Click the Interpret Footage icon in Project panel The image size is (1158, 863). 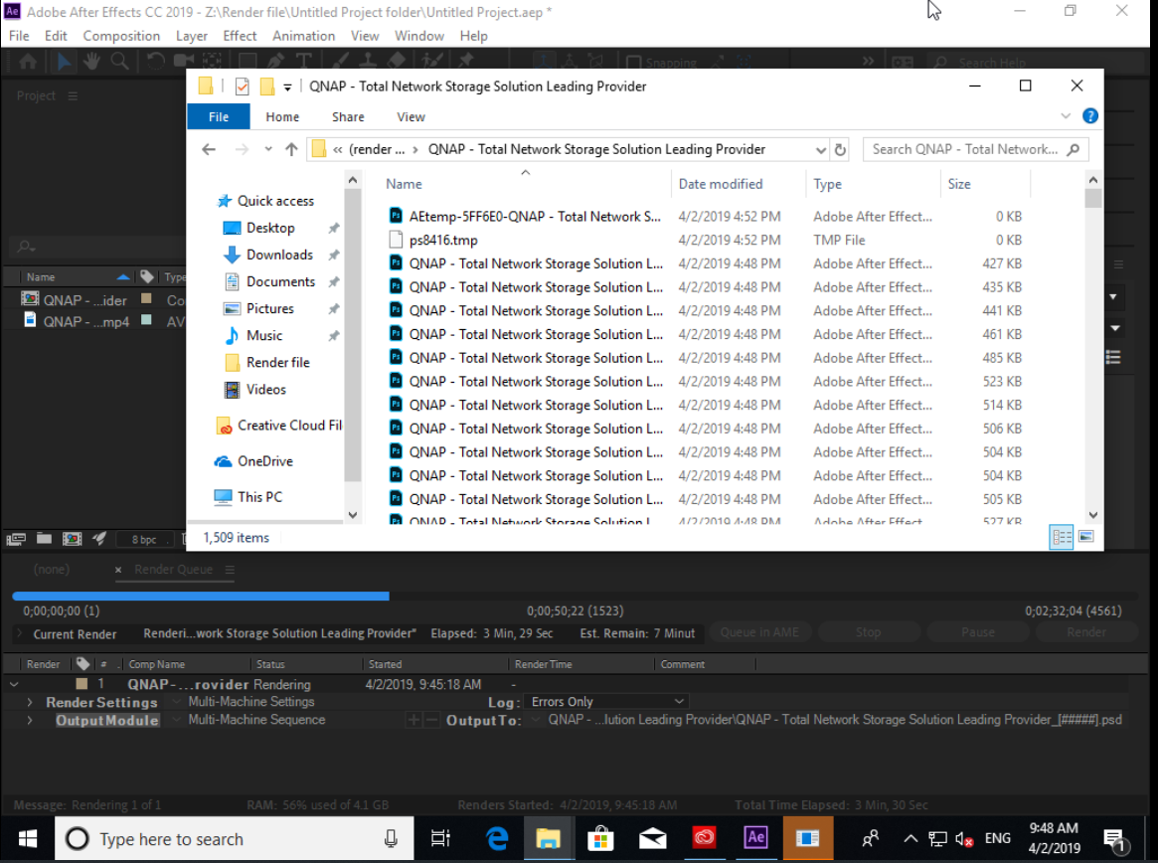16,539
